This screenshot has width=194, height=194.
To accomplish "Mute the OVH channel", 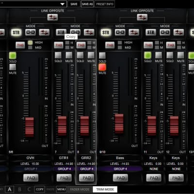I will 13,67.
